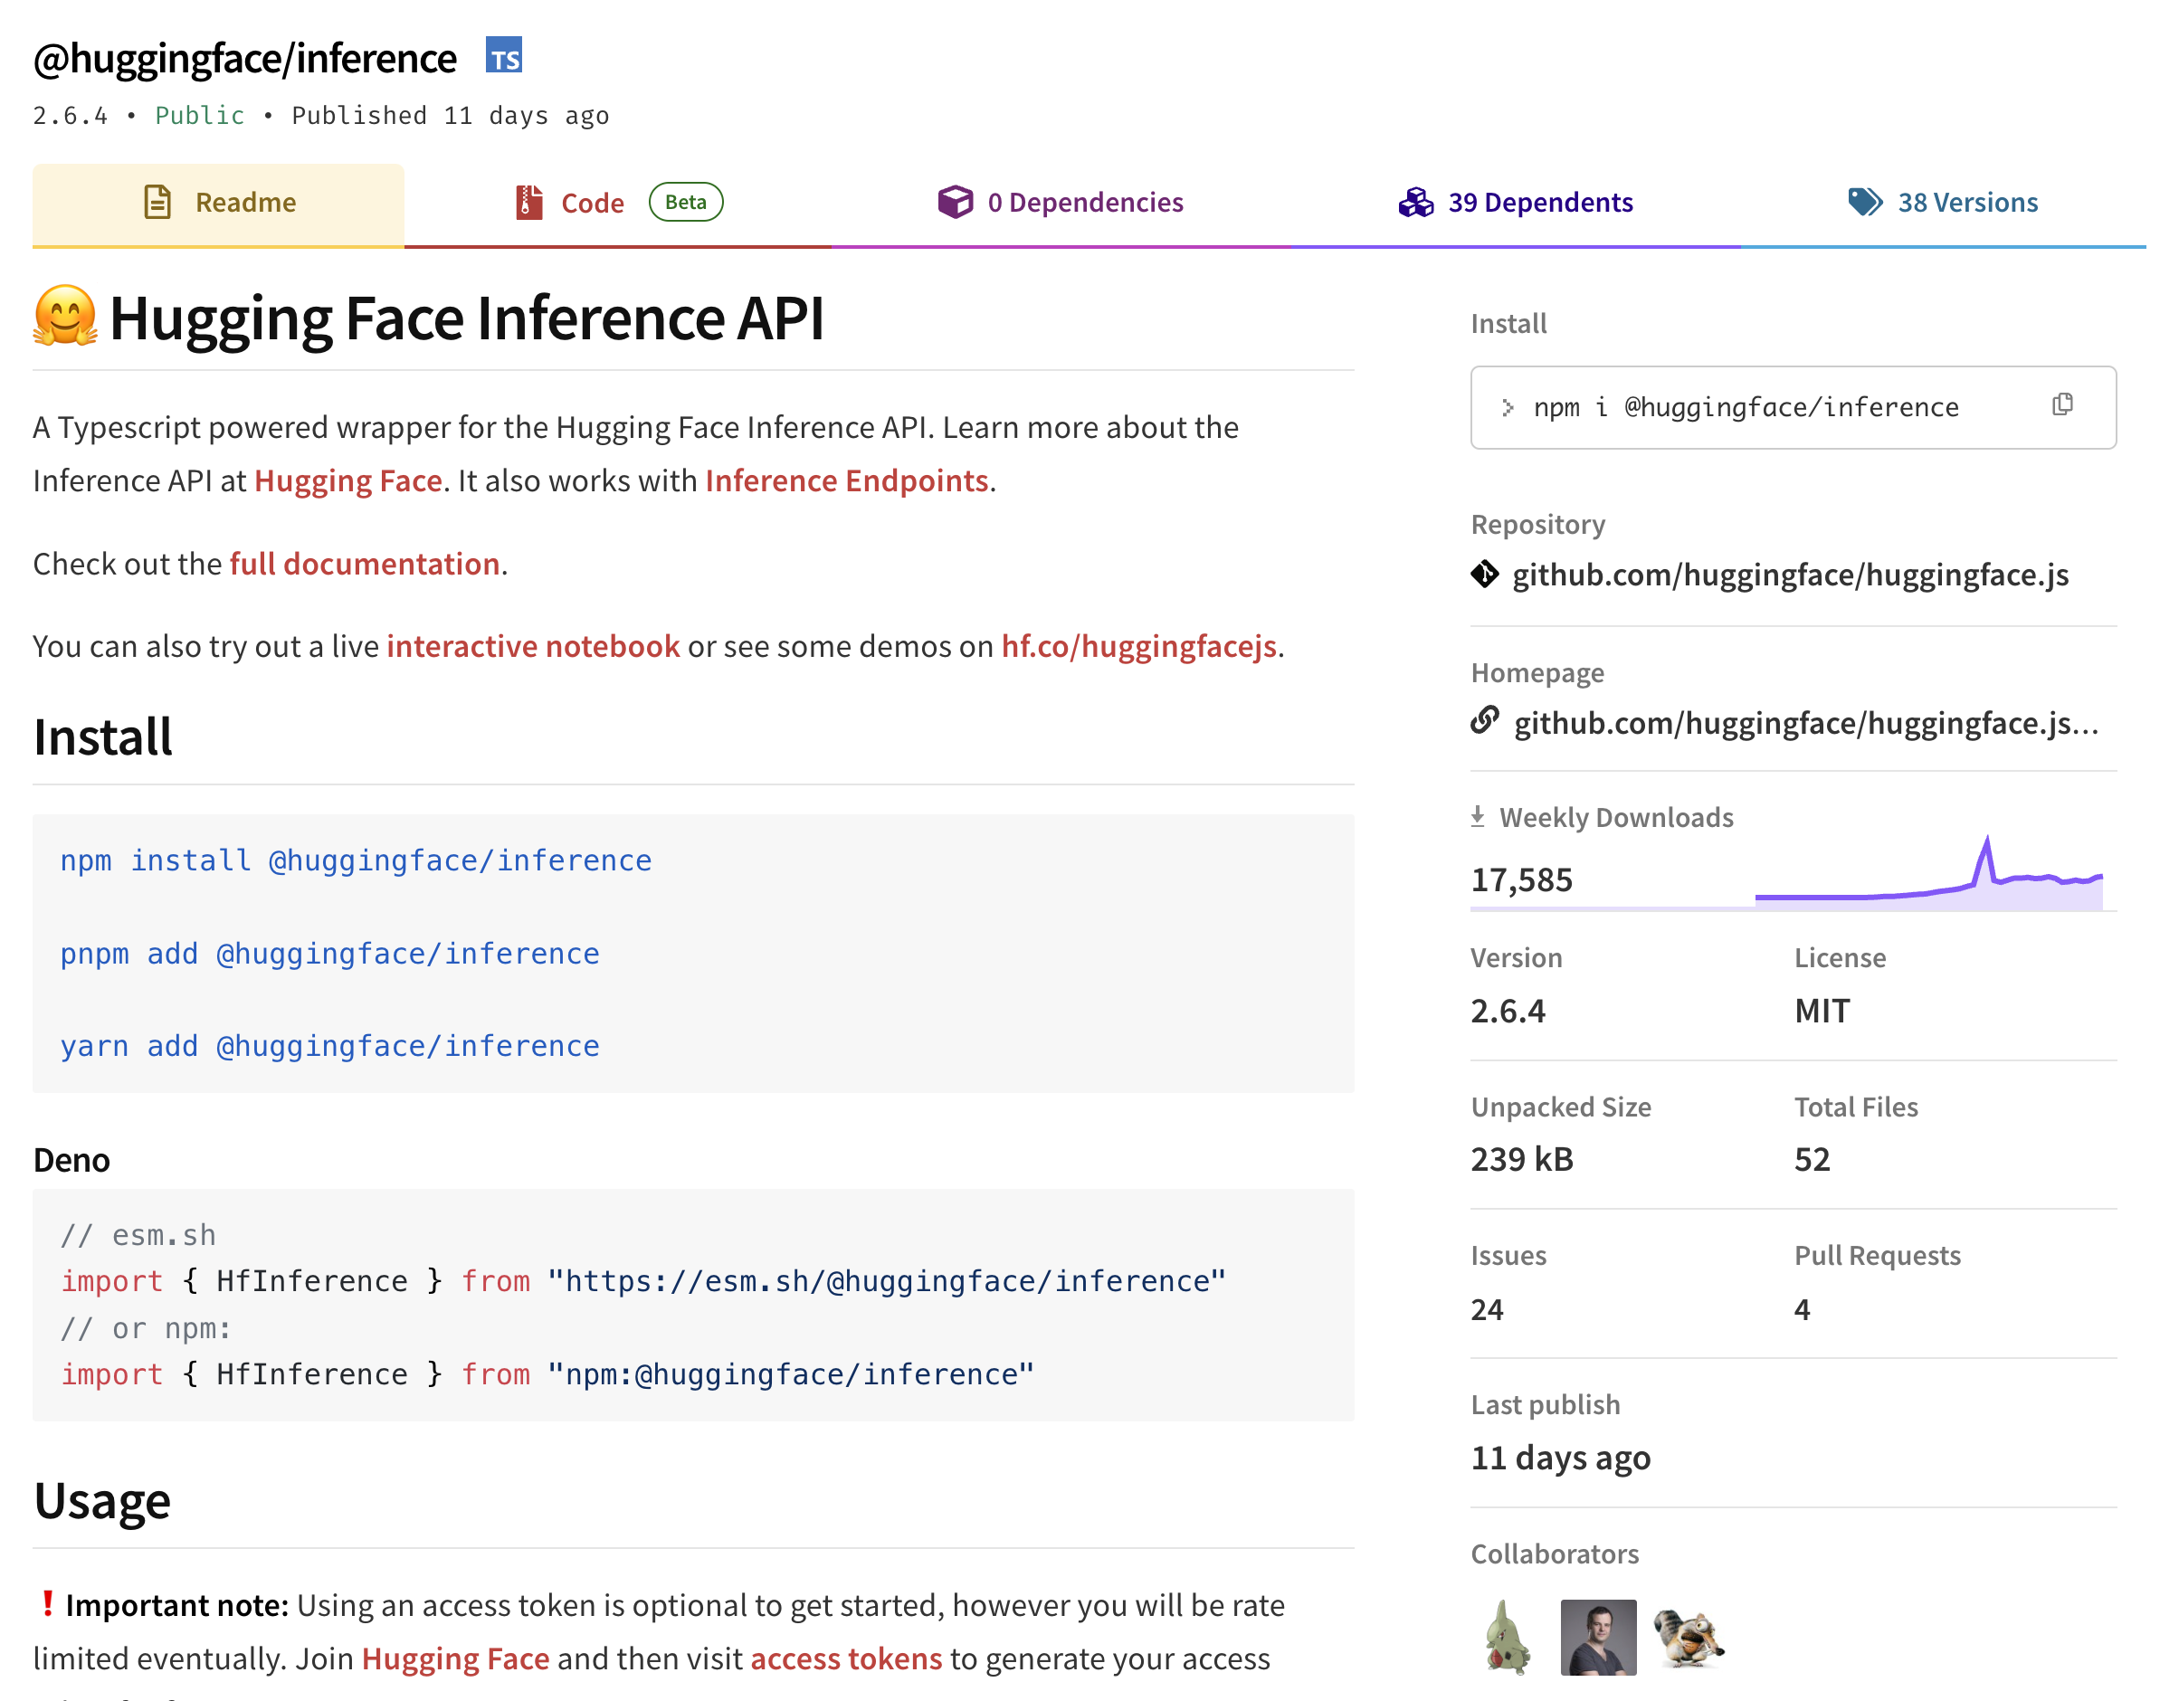Click the homepage link chain icon
Image resolution: width=2179 pixels, height=1701 pixels.
pos(1485,720)
